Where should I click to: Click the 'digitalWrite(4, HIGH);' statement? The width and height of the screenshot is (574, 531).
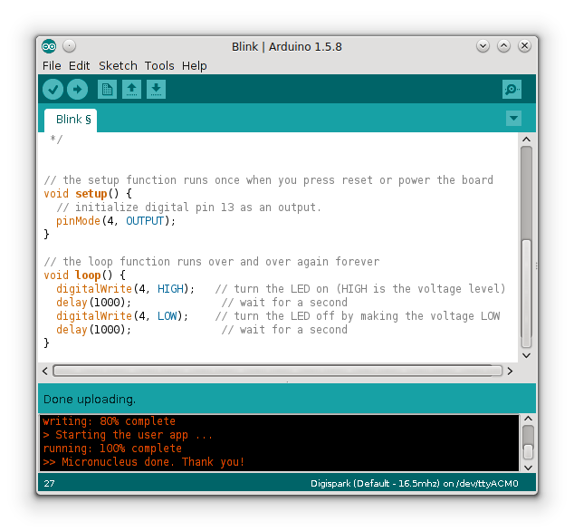tap(125, 289)
